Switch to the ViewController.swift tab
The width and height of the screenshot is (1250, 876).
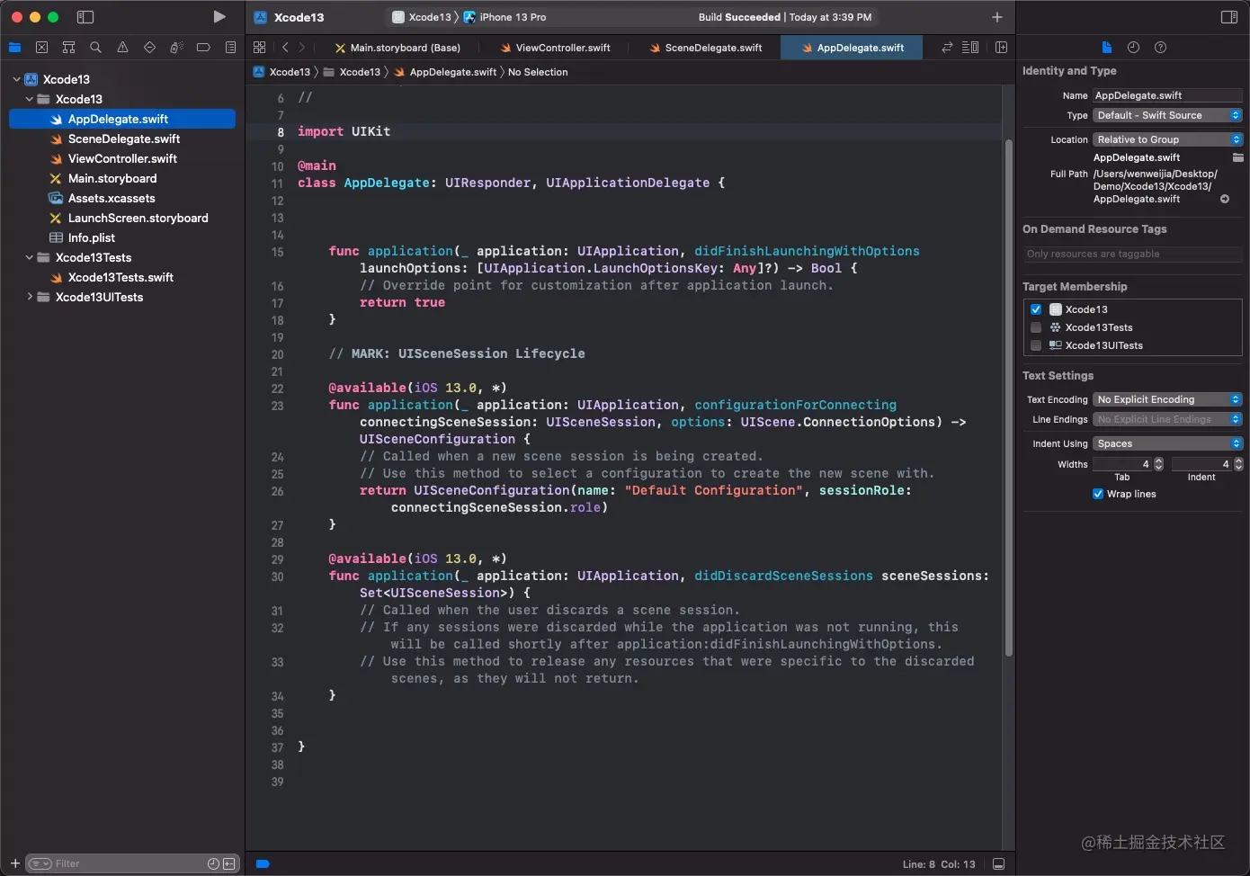coord(562,48)
